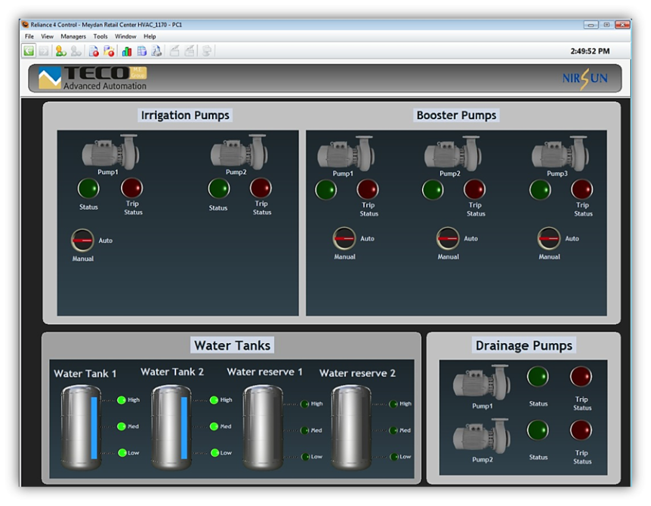Click the green back navigation arrow
The image size is (651, 506).
(29, 51)
